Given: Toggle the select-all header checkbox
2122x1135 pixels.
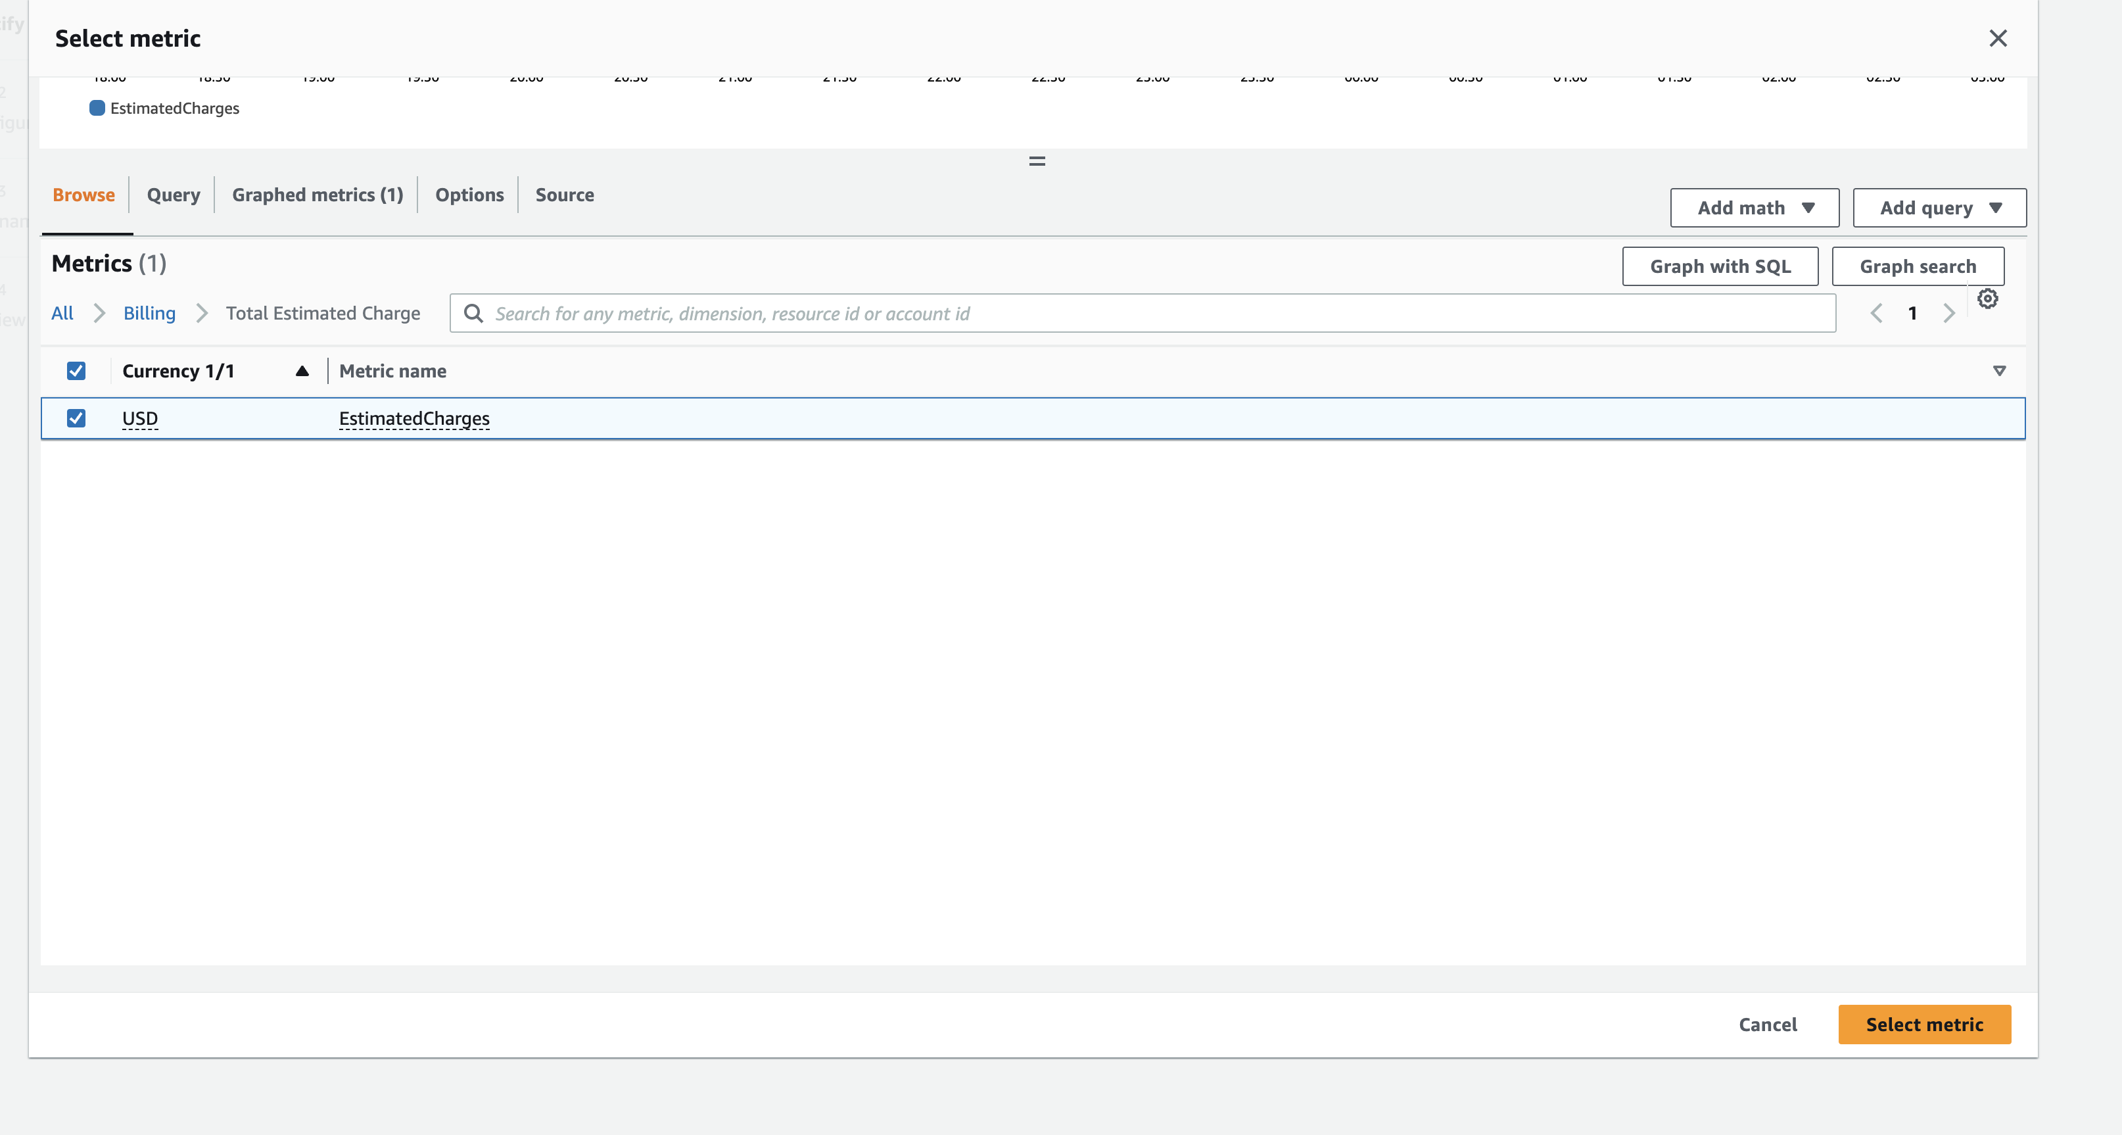Looking at the screenshot, I should pos(76,371).
